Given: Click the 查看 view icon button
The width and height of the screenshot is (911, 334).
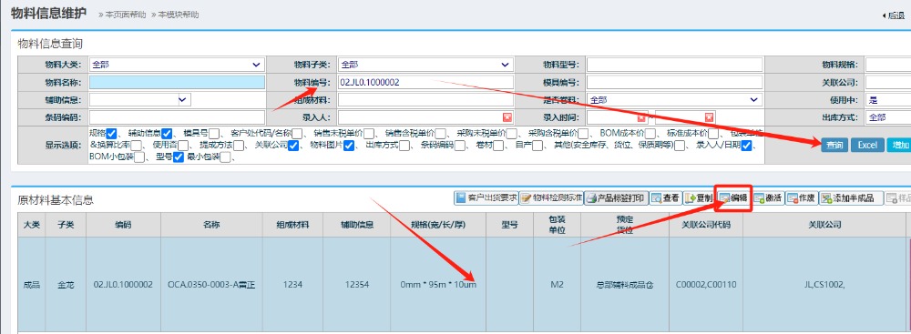Looking at the screenshot, I should pyautogui.click(x=665, y=197).
